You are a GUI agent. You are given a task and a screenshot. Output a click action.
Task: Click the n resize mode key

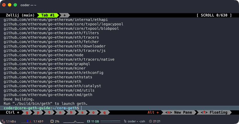[x=60, y=112]
